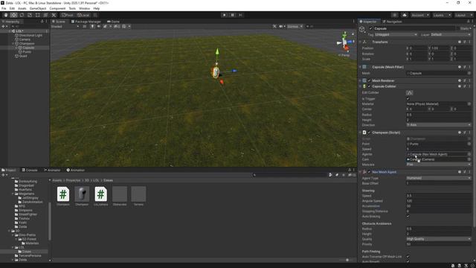Image resolution: width=476 pixels, height=268 pixels.
Task: Open the Gizmos dropdown in Scene view
Action: (x=295, y=27)
